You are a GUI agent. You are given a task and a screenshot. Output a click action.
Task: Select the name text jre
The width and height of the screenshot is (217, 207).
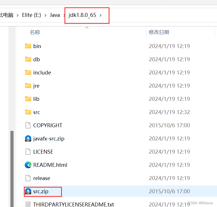click(x=36, y=86)
